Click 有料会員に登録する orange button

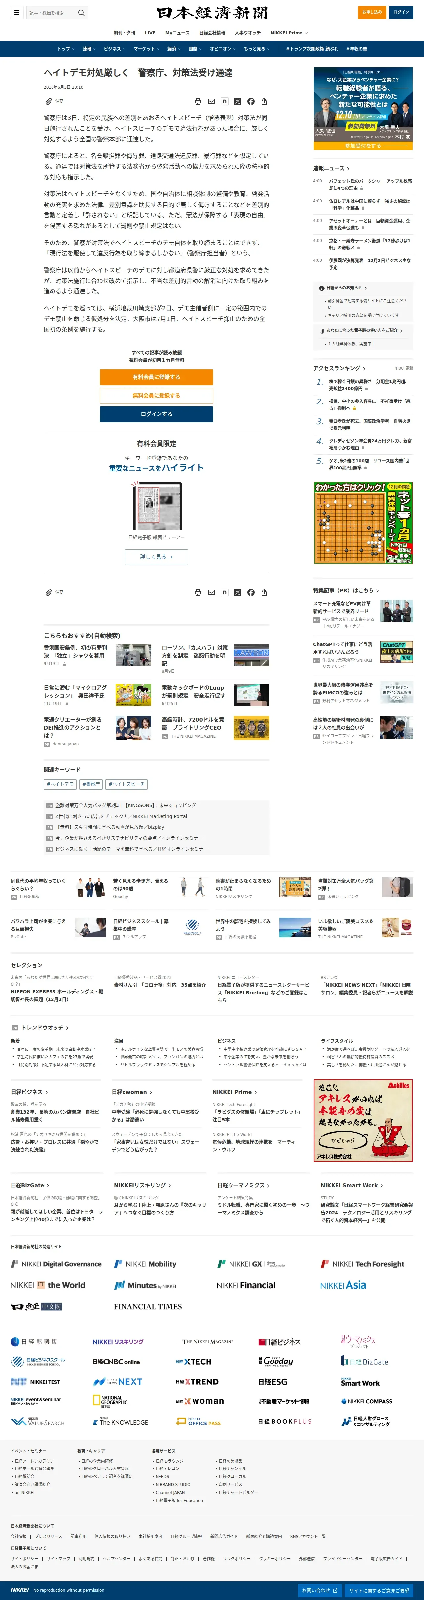pyautogui.click(x=157, y=377)
